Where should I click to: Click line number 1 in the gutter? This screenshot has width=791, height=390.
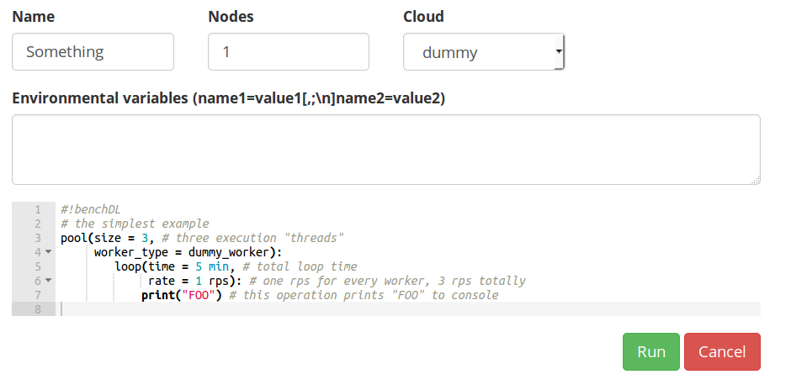[x=37, y=209]
